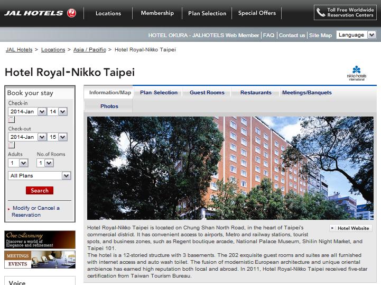This screenshot has height=285, width=381.
Task: Click Toll Free Worldwide Reservation Centers
Action: [x=345, y=12]
